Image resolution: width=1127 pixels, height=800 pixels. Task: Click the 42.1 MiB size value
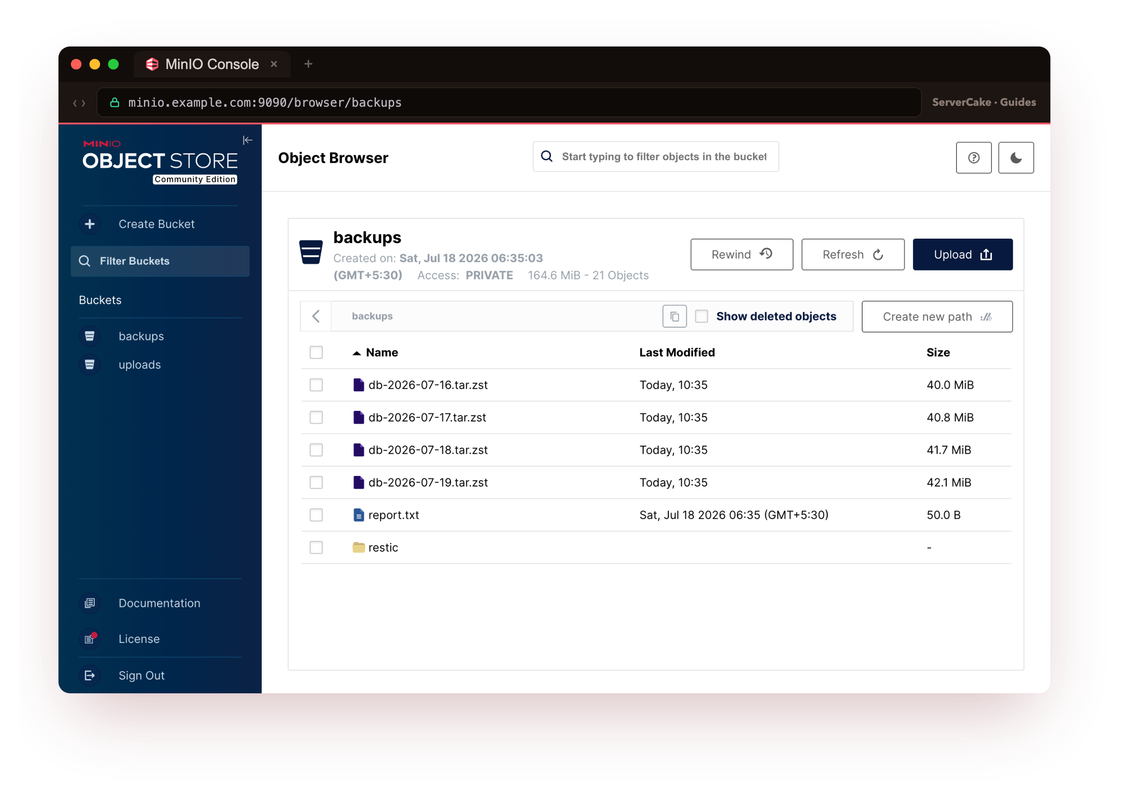tap(949, 483)
